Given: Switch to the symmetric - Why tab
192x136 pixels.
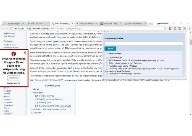Looking at the screenshot, I should coord(111,24).
